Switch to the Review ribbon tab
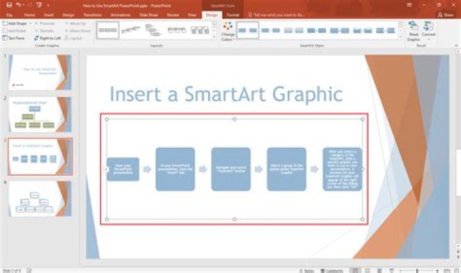The height and width of the screenshot is (273, 461). pyautogui.click(x=173, y=15)
